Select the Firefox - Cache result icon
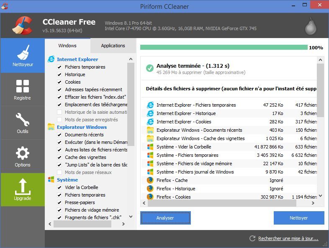Viewport: 329px width, 248px height. point(150,180)
